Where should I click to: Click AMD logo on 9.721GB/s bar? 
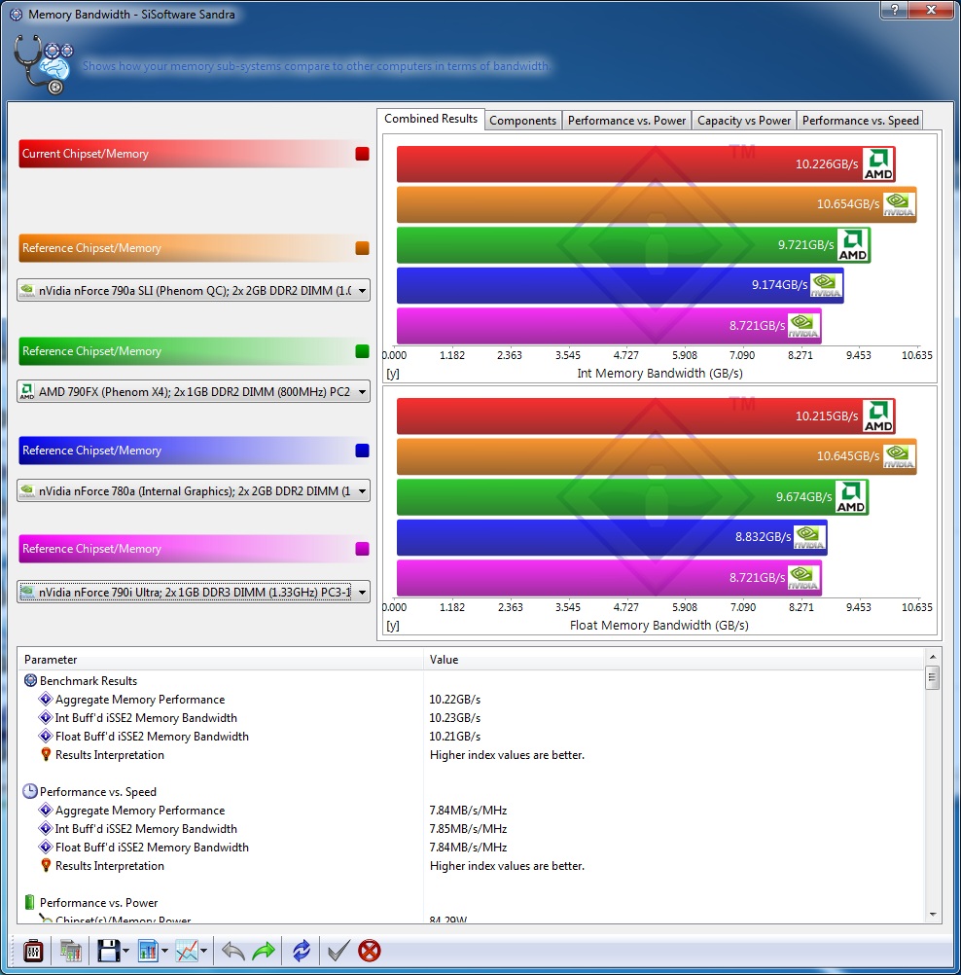pos(853,245)
